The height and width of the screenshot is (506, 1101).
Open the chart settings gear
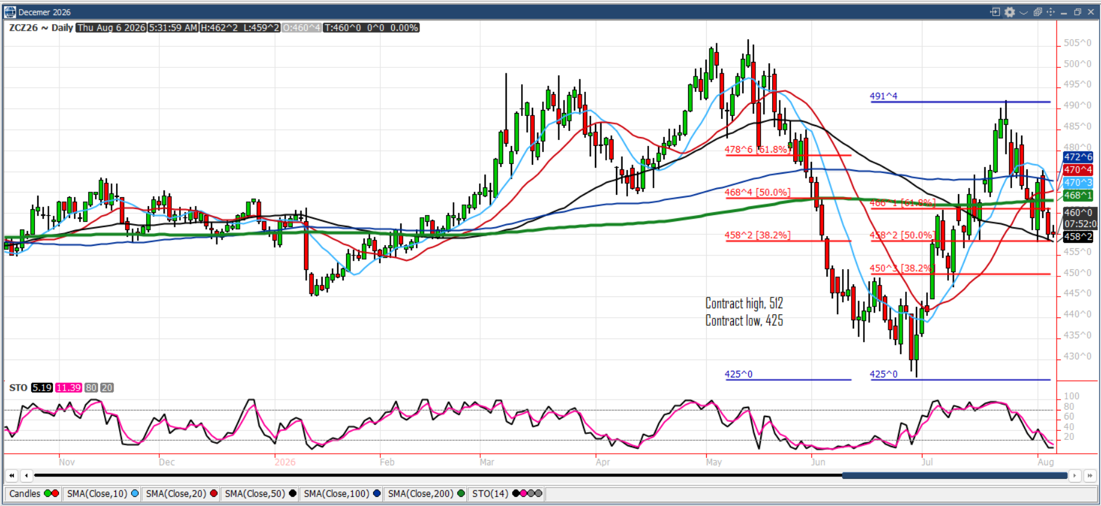coord(1010,12)
